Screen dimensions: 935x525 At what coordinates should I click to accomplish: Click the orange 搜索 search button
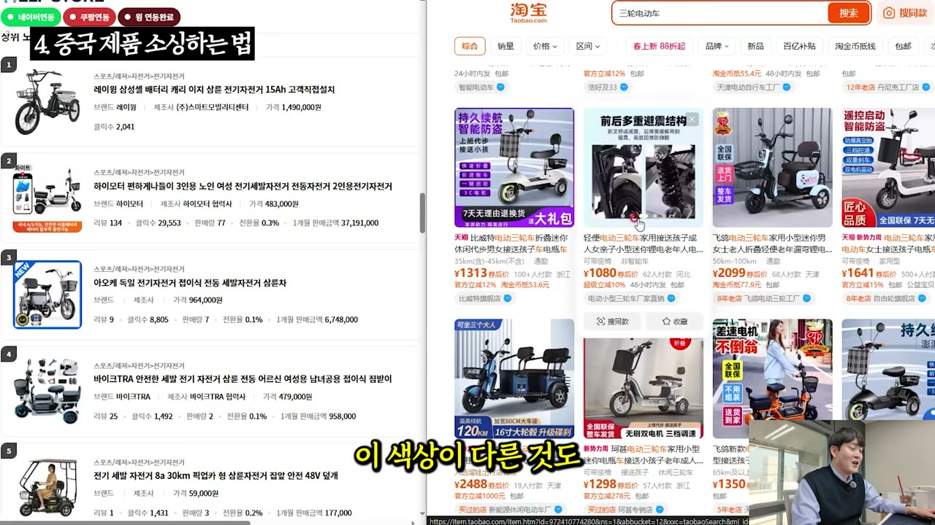(848, 13)
